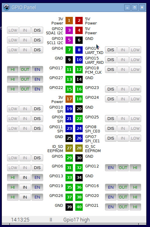Image resolution: width=150 pixels, height=227 pixels.
Task: Enable GPIO11 SPI DIS button
Action: tap(37, 129)
